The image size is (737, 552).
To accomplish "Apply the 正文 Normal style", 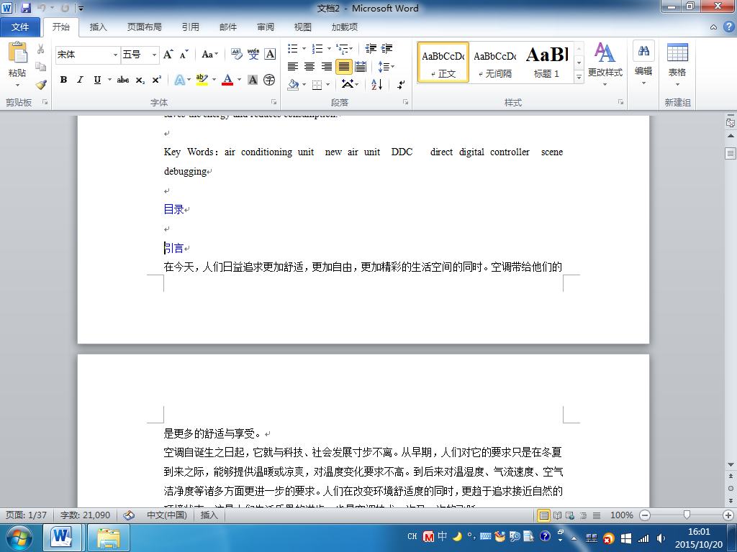I will pos(443,62).
